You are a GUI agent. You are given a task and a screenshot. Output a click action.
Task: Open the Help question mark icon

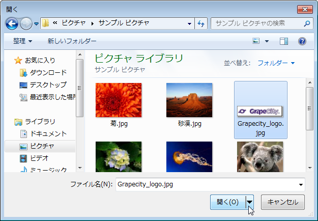tap(302, 41)
